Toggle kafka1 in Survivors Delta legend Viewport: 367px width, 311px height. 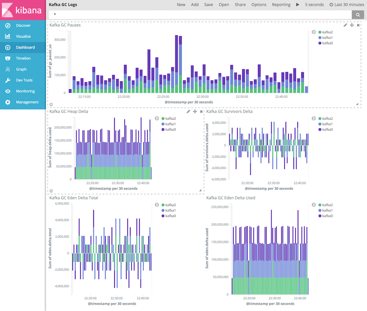325,124
